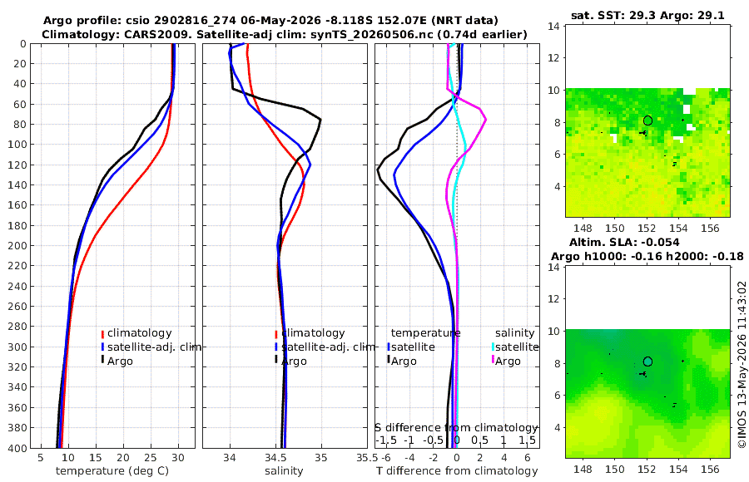This screenshot has width=749, height=482.
Task: Click the salinity peak of black Argo curve
Action: (320, 120)
